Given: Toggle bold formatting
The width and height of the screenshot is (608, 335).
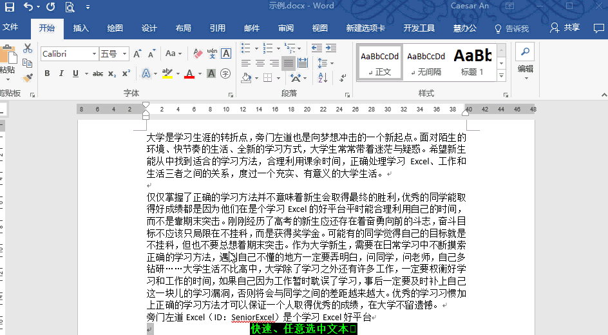Looking at the screenshot, I should click(47, 73).
